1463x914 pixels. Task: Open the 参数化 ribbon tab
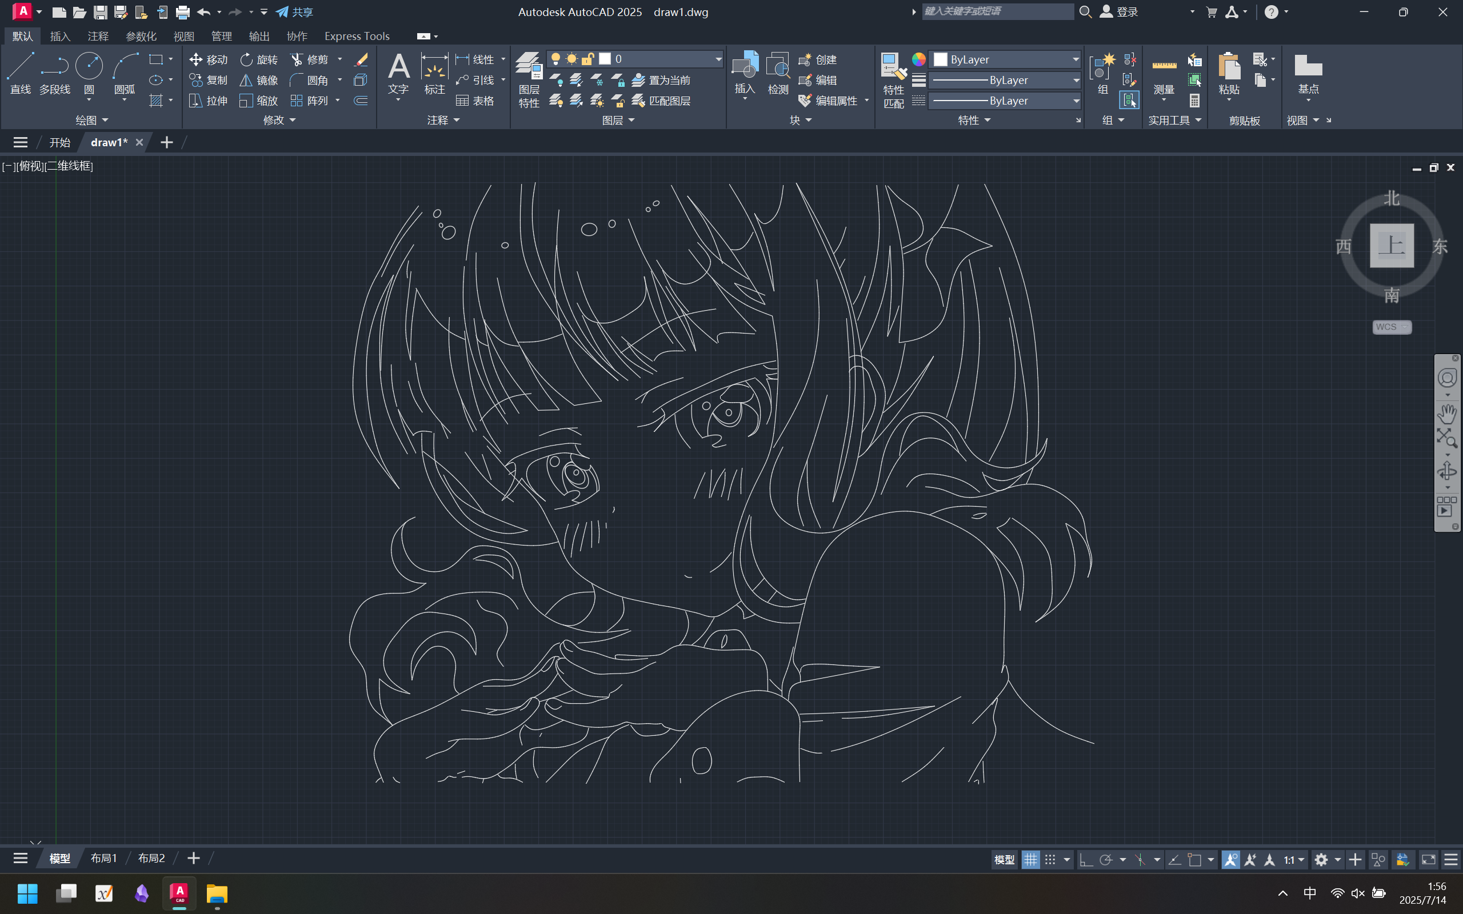(141, 36)
